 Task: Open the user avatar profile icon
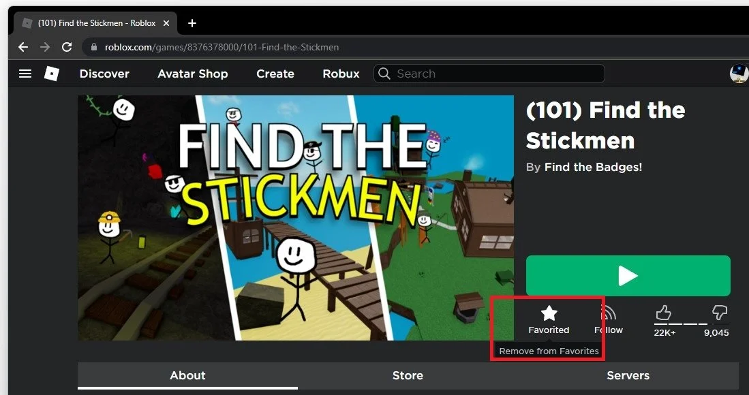(x=739, y=74)
